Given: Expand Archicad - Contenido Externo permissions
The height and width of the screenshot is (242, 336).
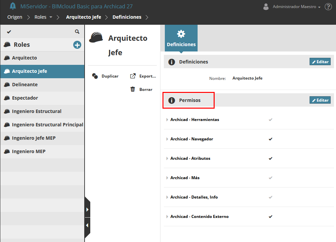Looking at the screenshot, I should tap(167, 217).
